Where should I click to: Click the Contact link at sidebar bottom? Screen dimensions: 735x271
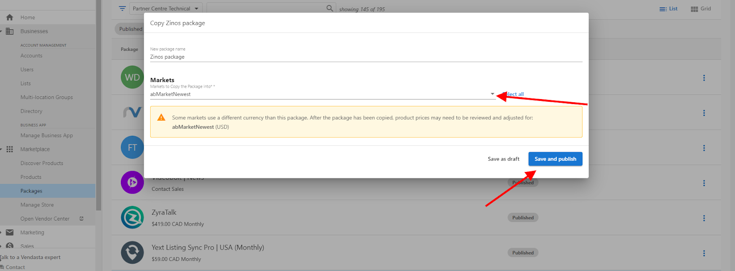point(15,267)
